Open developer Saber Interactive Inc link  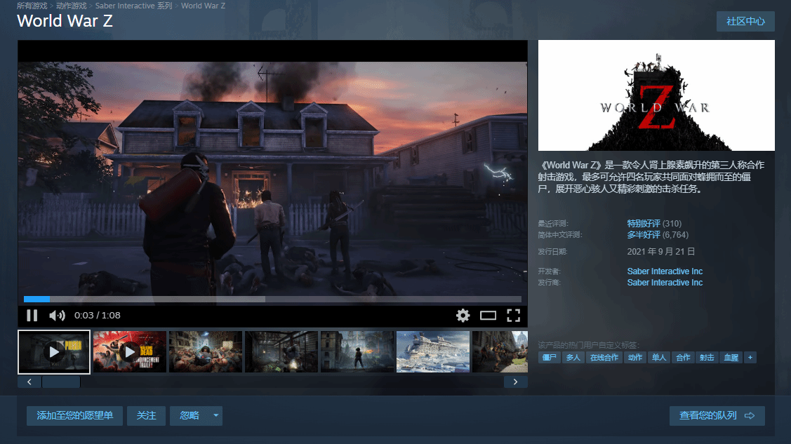[665, 271]
